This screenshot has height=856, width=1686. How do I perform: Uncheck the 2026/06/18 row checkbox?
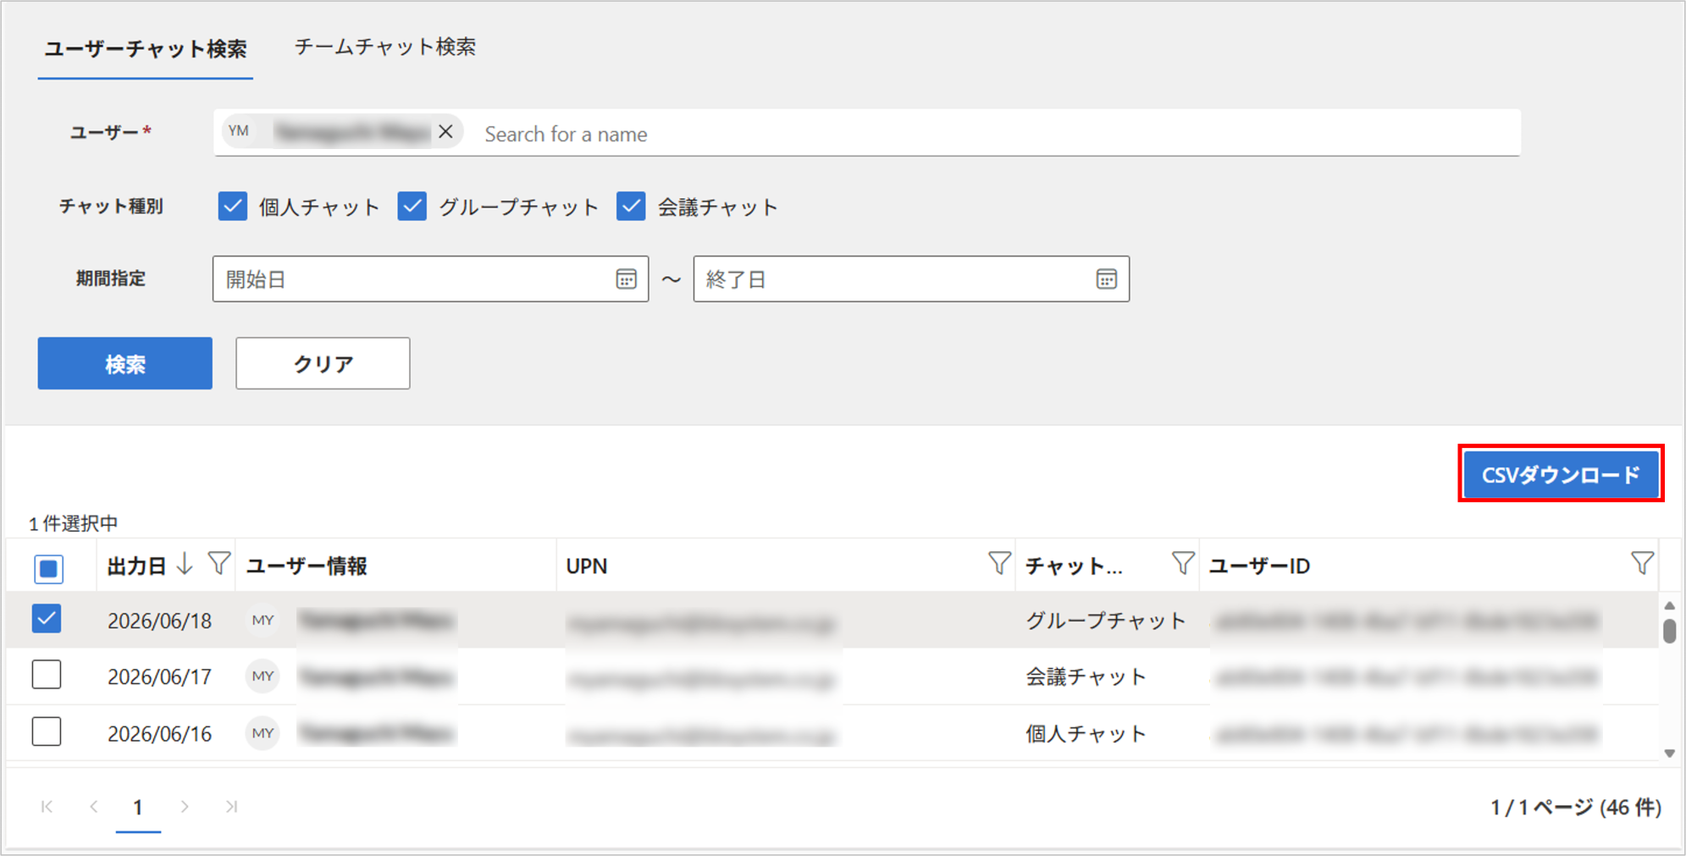(47, 619)
